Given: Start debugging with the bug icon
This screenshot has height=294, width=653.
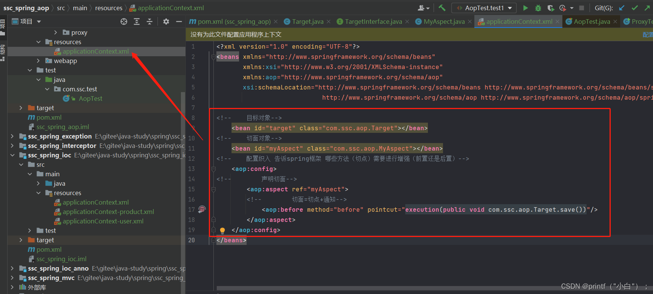Looking at the screenshot, I should 538,8.
